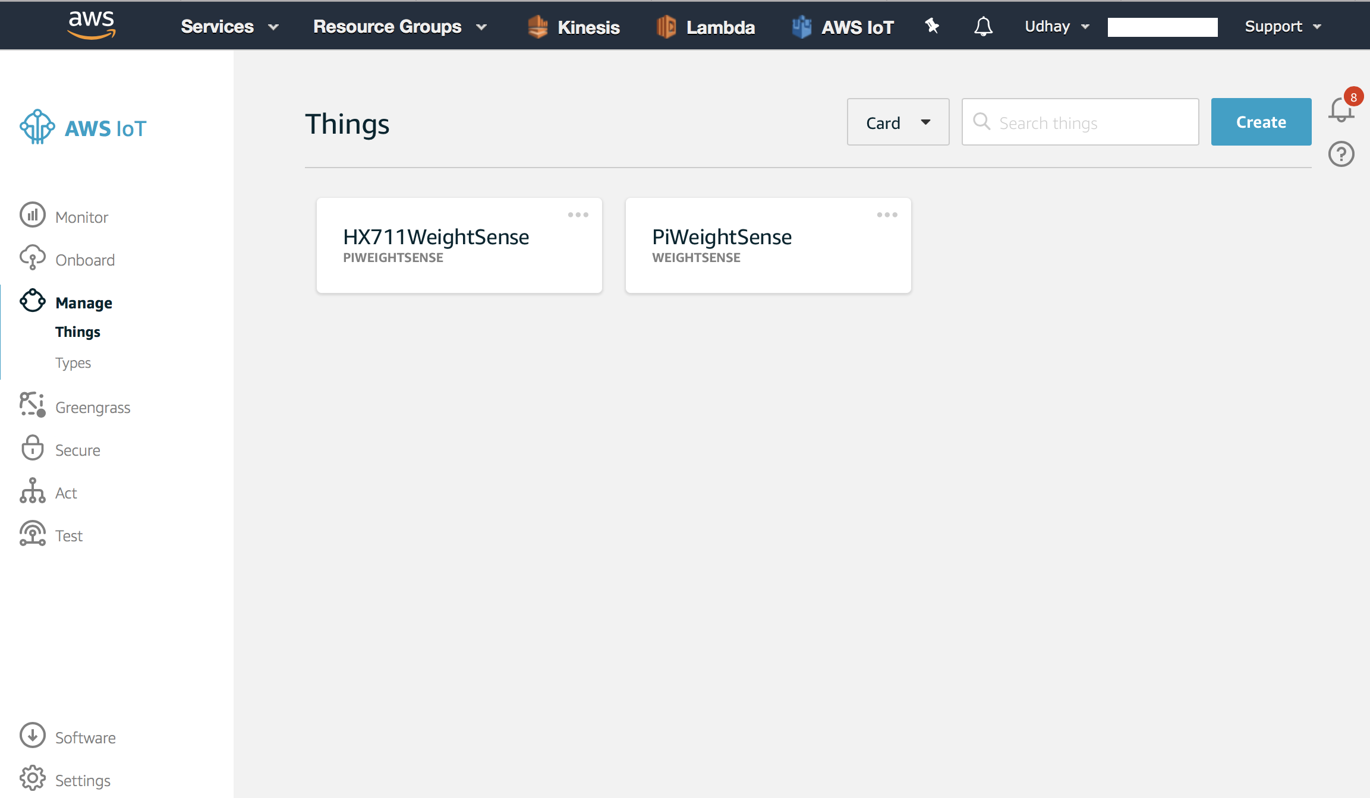Open Onboard cloud icon in sidebar
1370x798 pixels.
pyautogui.click(x=32, y=258)
